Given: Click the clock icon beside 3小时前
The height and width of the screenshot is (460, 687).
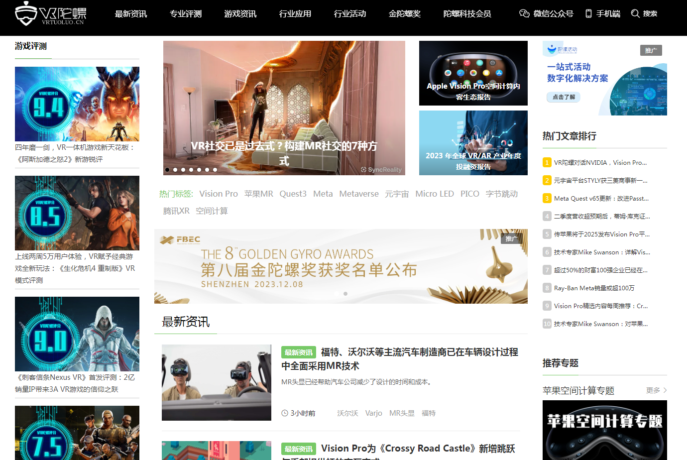Looking at the screenshot, I should (x=285, y=413).
